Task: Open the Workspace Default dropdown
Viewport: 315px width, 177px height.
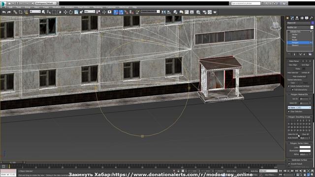Action: coord(46,3)
